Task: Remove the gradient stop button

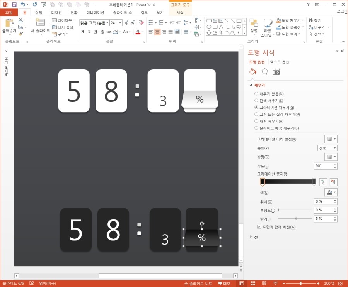Action: click(x=333, y=182)
